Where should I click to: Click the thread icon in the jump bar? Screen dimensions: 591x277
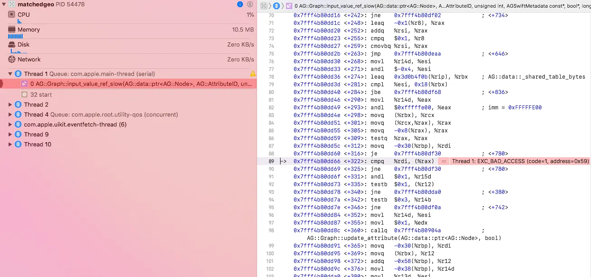(x=276, y=6)
